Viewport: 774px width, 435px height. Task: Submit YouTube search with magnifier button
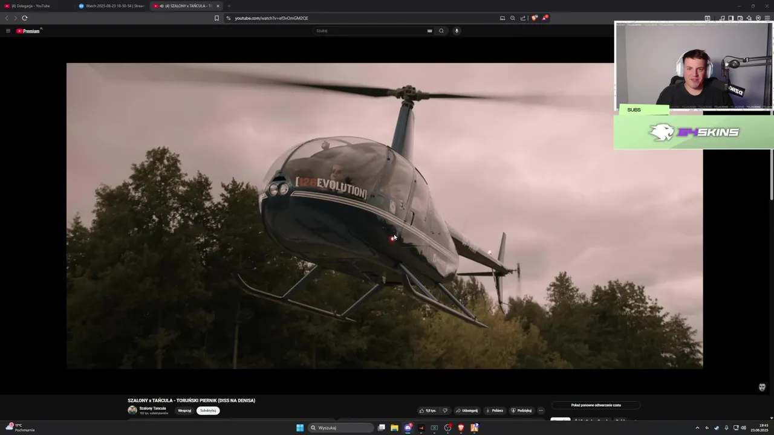(441, 31)
